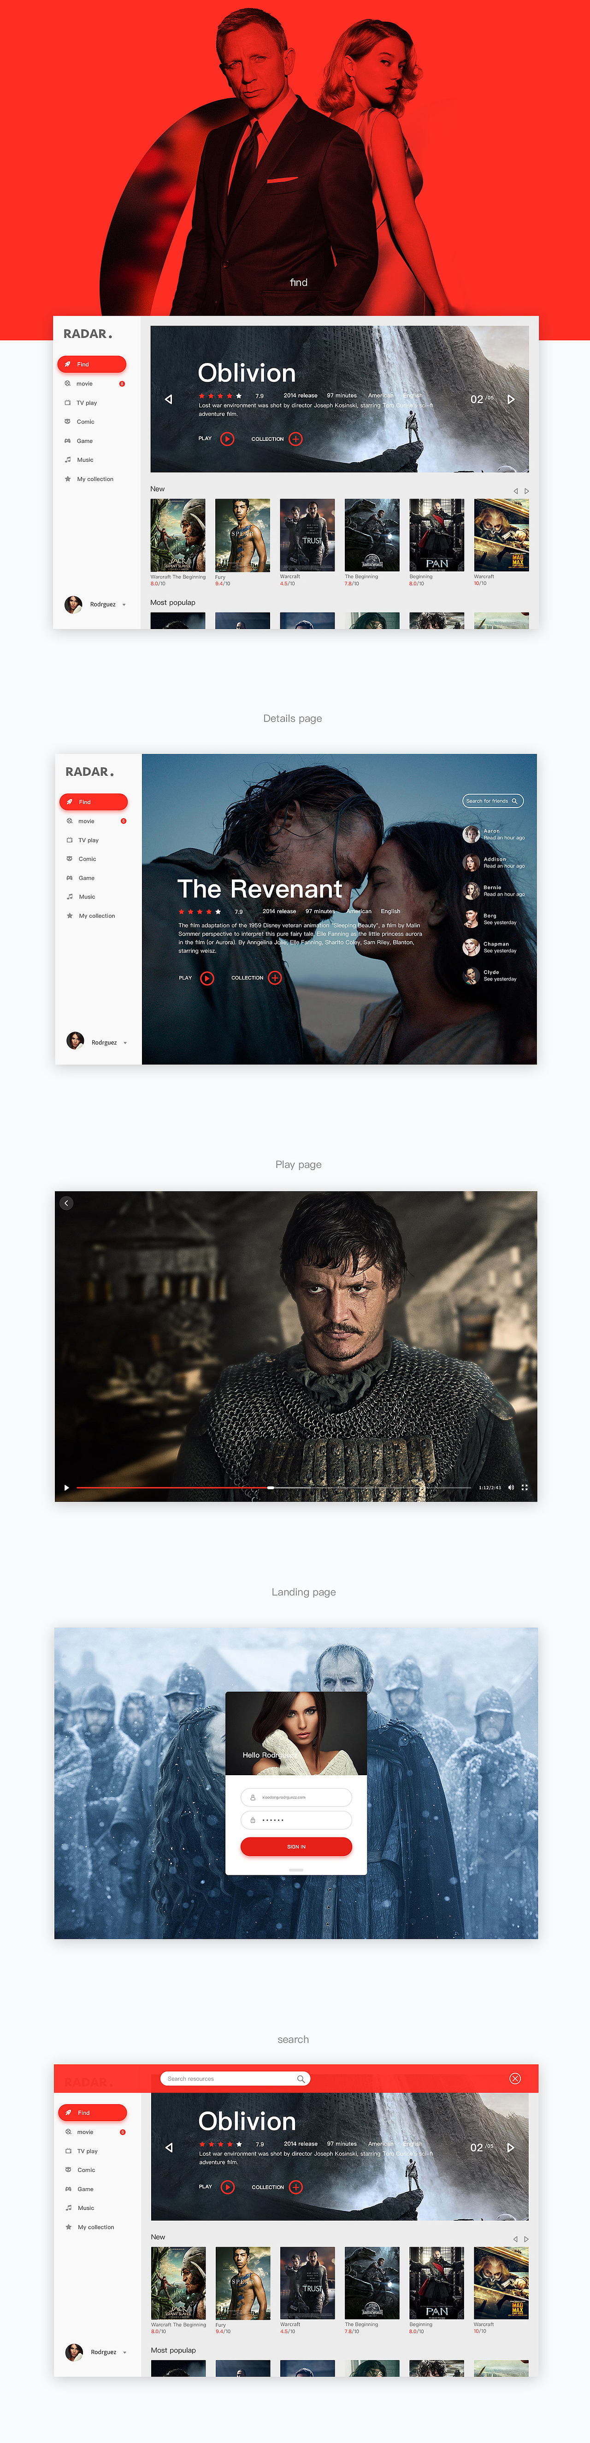590x2443 pixels.
Task: Add Oblivion to collection in search mockup
Action: 296,2187
